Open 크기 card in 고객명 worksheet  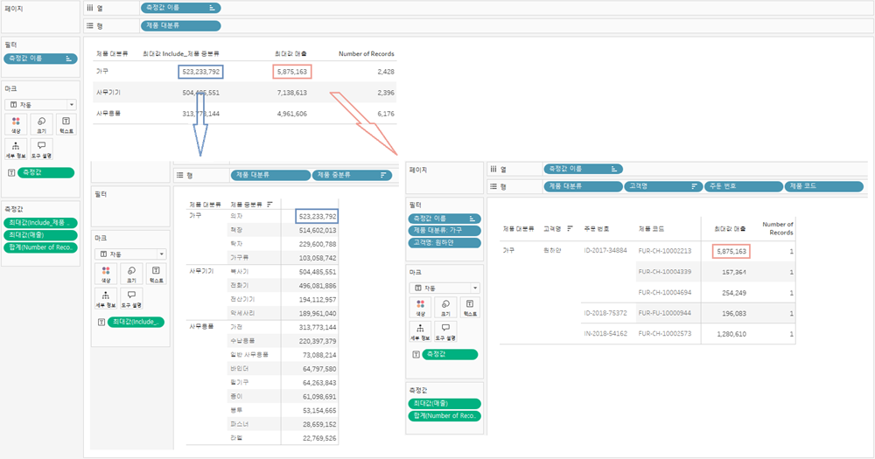[x=445, y=307]
